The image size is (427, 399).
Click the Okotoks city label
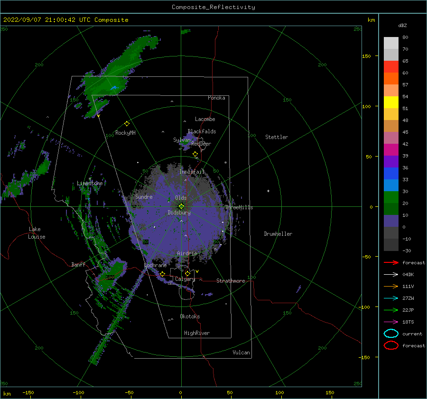(x=190, y=316)
